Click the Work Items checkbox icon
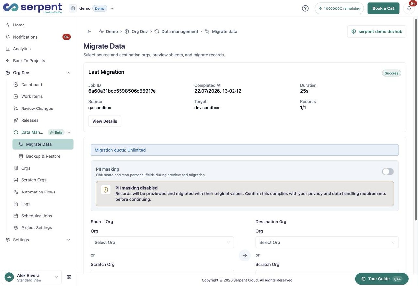 (x=16, y=96)
